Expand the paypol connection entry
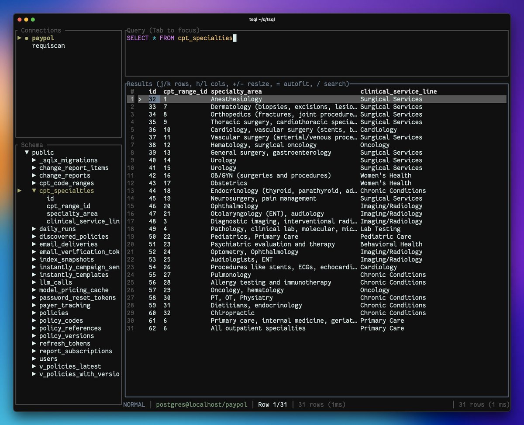The image size is (524, 425). tap(20, 38)
